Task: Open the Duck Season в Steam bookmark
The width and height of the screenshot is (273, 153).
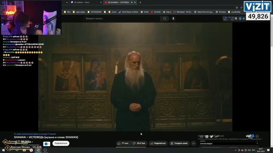Action: (x=128, y=12)
